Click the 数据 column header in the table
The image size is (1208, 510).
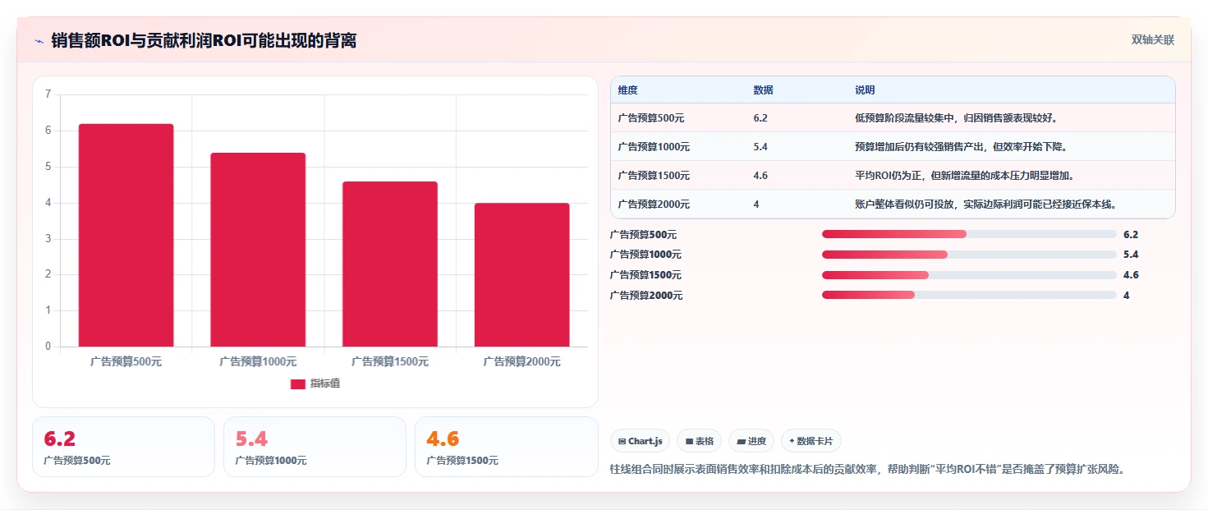coord(763,90)
